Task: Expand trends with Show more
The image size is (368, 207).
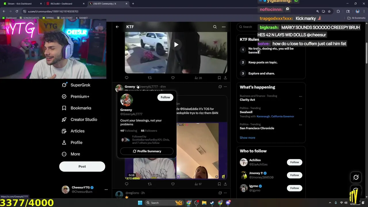Action: pyautogui.click(x=247, y=138)
